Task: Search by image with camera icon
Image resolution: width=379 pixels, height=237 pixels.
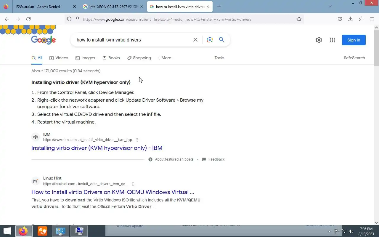Action: pyautogui.click(x=210, y=40)
